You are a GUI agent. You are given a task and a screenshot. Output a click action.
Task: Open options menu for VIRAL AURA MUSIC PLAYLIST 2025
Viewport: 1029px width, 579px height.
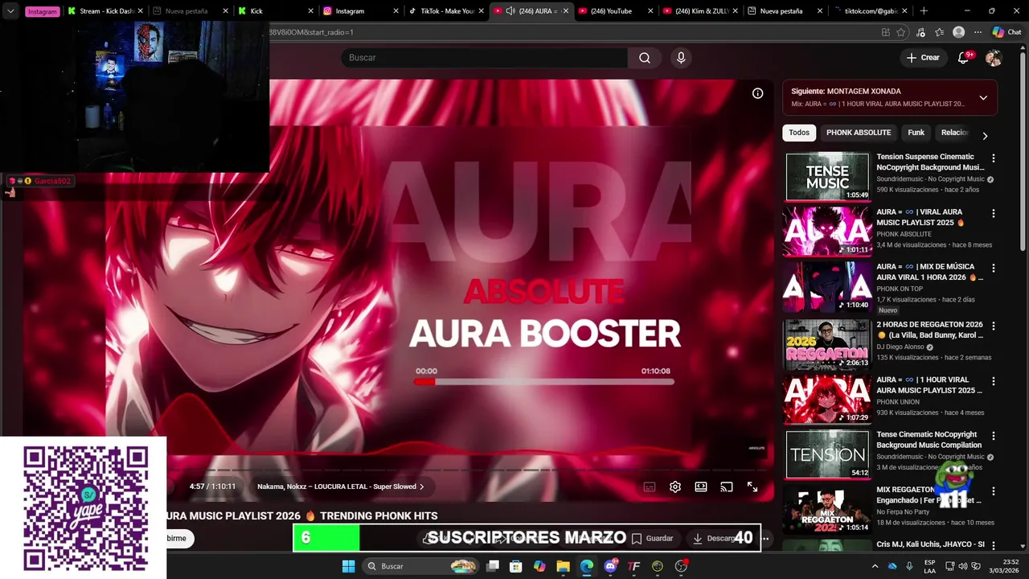pyautogui.click(x=994, y=214)
